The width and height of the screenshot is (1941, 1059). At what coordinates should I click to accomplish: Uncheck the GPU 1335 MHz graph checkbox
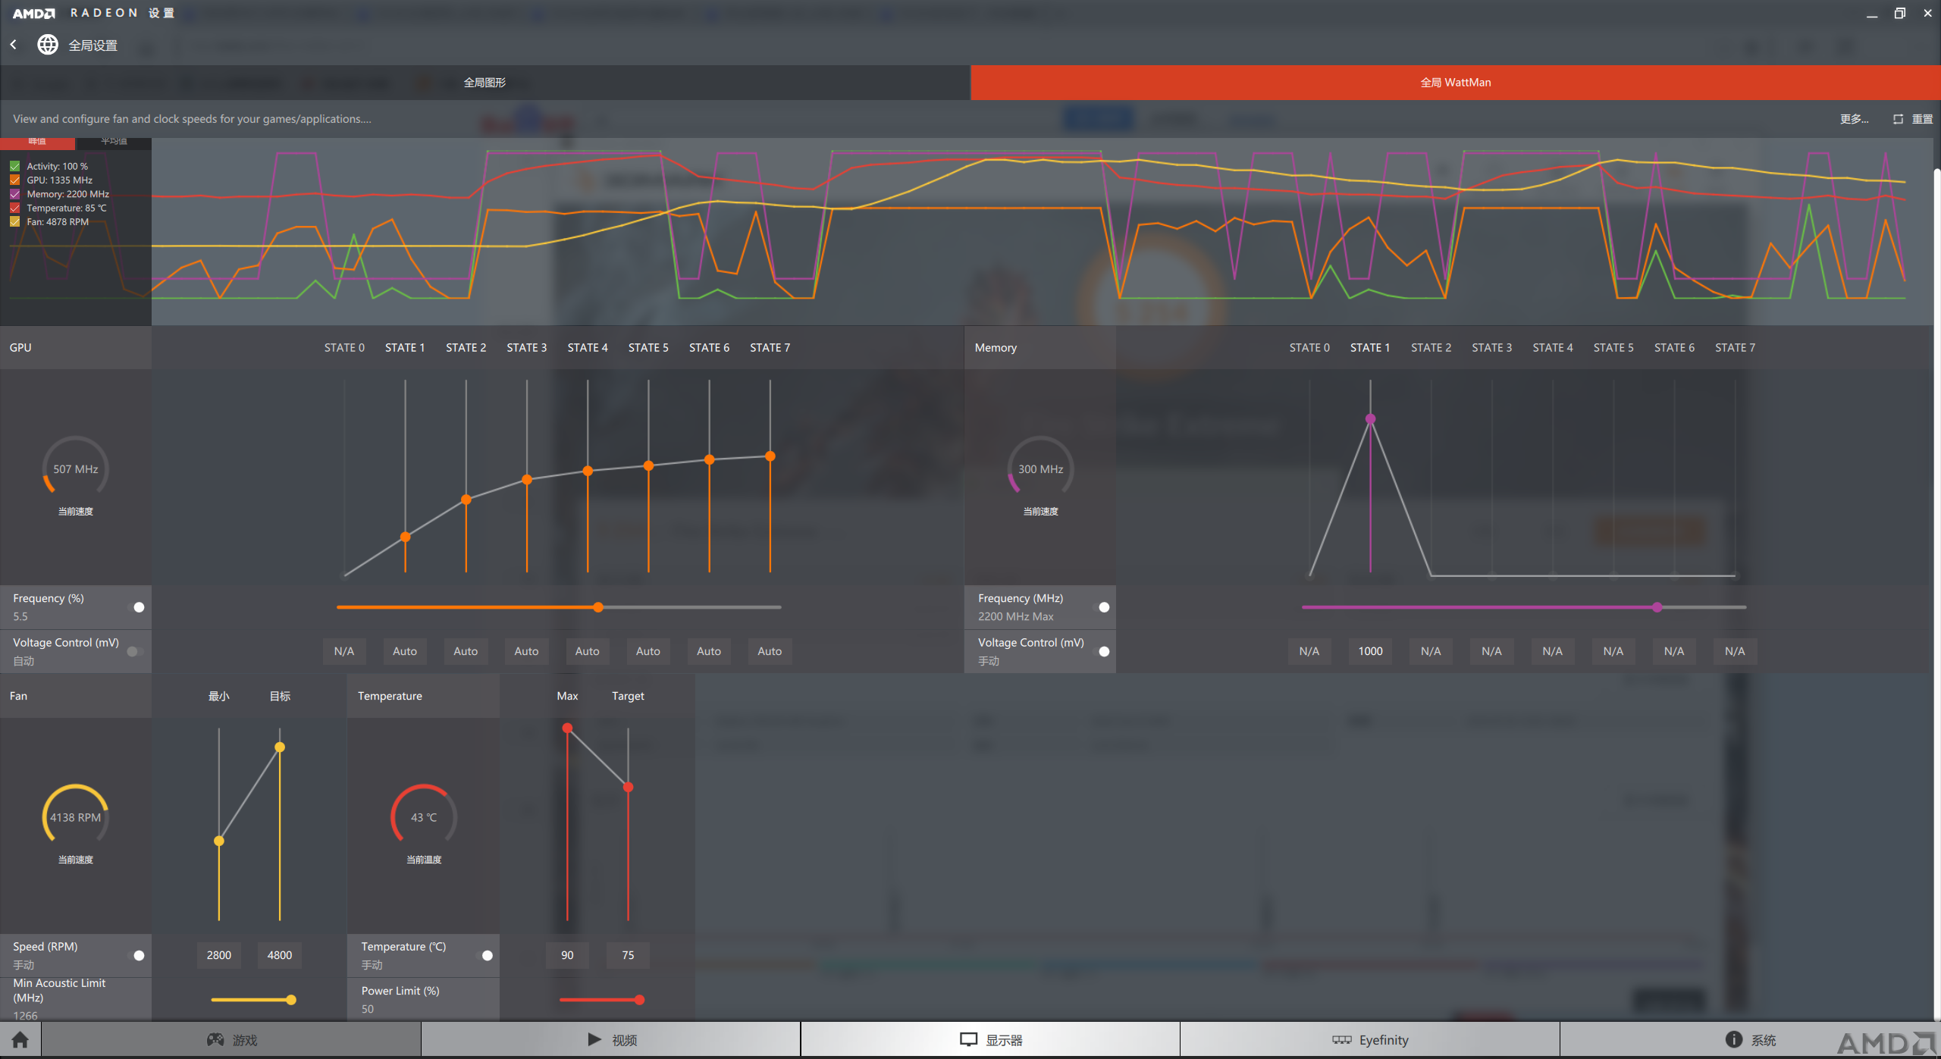[15, 180]
